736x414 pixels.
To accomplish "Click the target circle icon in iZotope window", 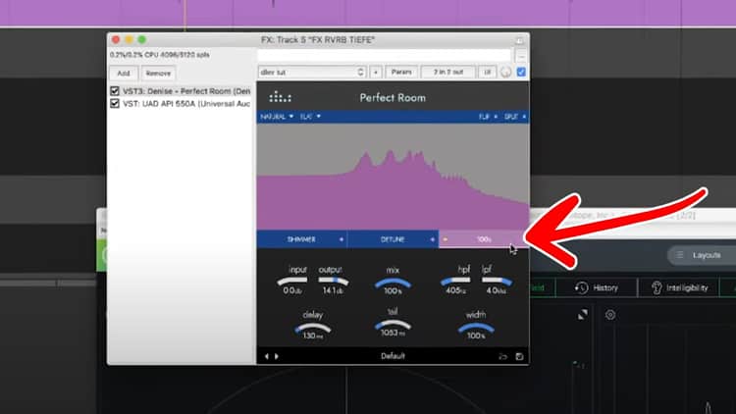I will [610, 315].
